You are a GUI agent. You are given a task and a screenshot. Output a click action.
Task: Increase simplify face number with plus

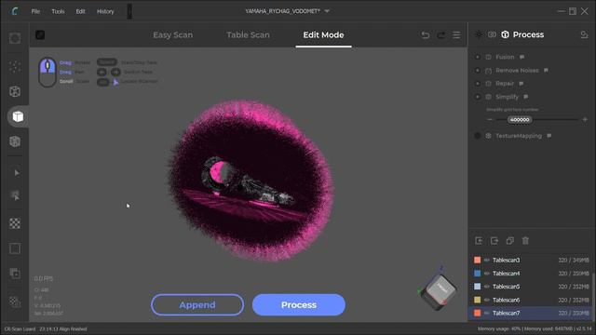(x=585, y=120)
